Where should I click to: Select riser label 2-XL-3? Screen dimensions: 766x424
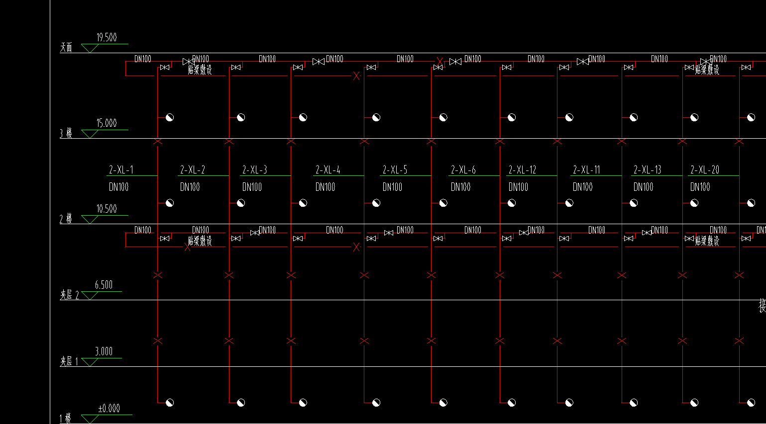click(x=255, y=170)
